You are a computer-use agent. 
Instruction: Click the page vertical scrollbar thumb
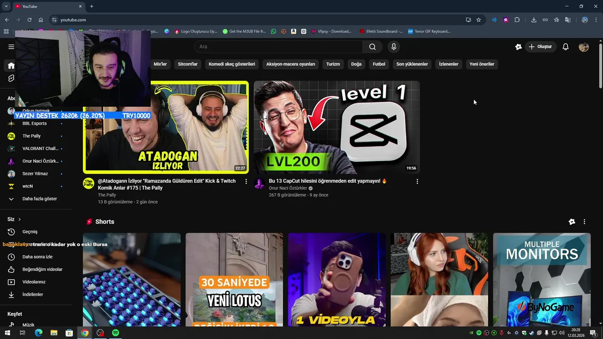point(600,65)
